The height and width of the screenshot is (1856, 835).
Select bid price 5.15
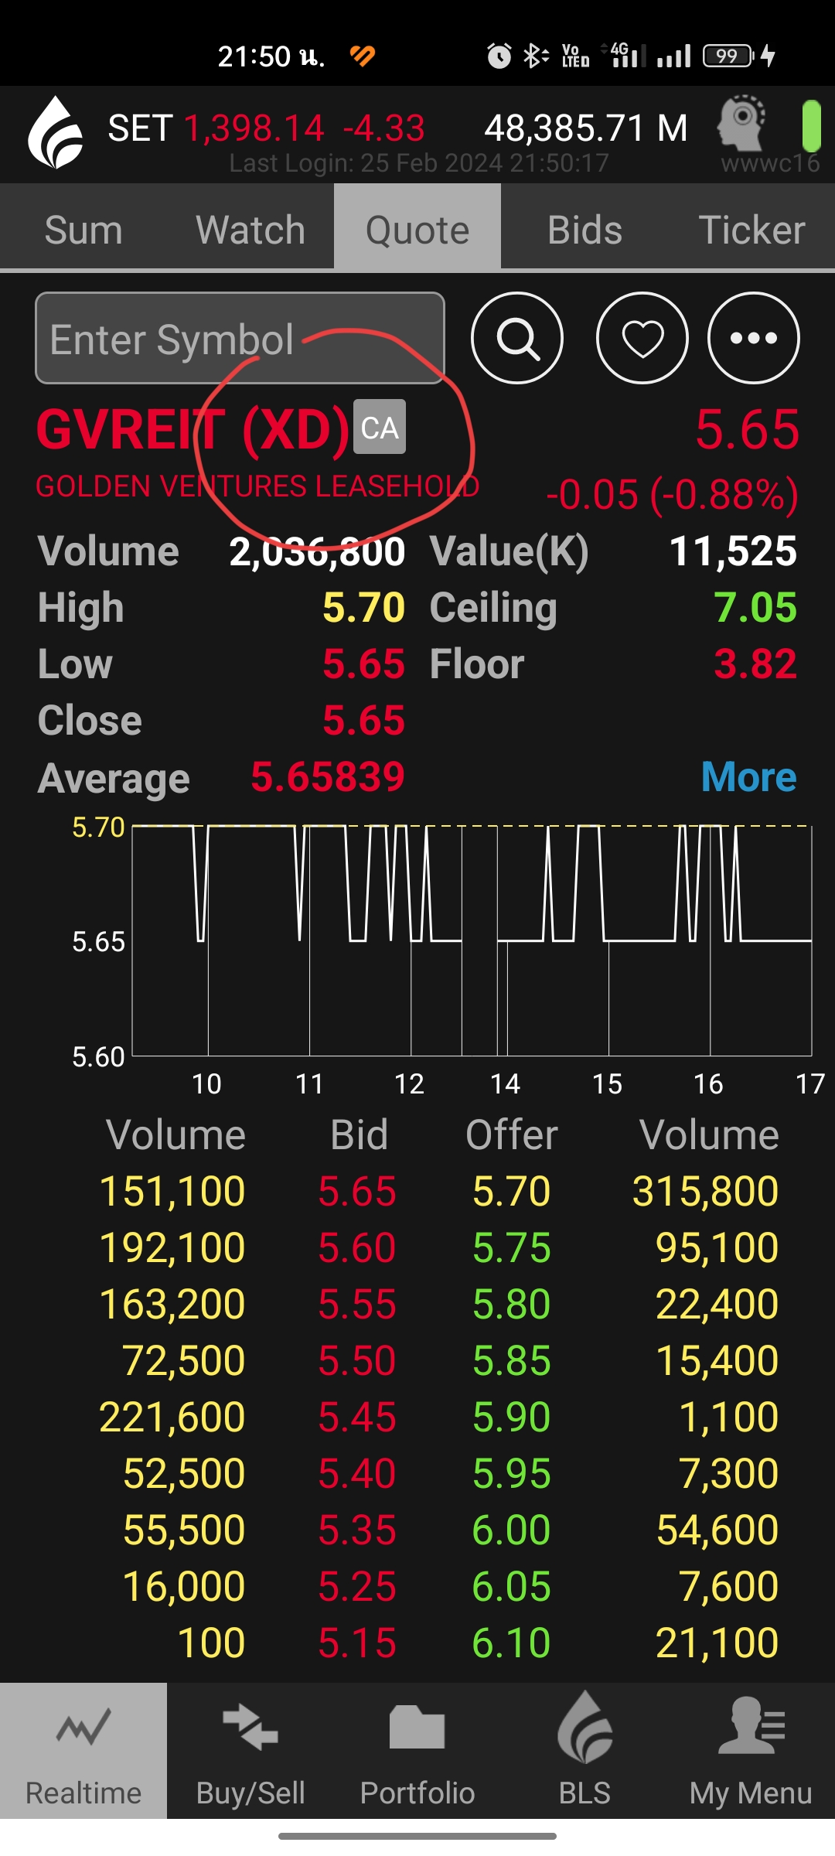[357, 1643]
